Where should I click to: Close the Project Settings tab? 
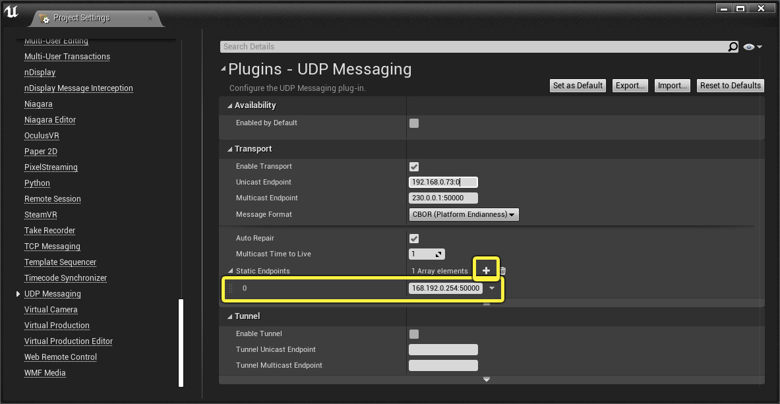click(150, 18)
